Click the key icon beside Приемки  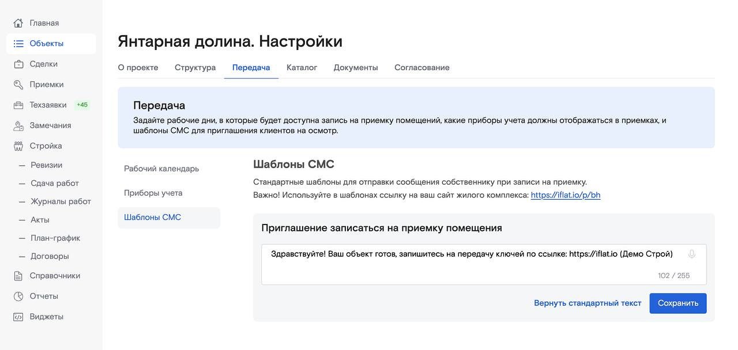tap(18, 85)
